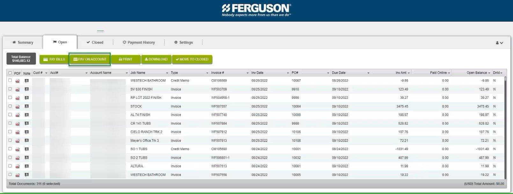Open the user account menu icon
Image resolution: width=513 pixels, height=194 pixels.
coord(499,43)
